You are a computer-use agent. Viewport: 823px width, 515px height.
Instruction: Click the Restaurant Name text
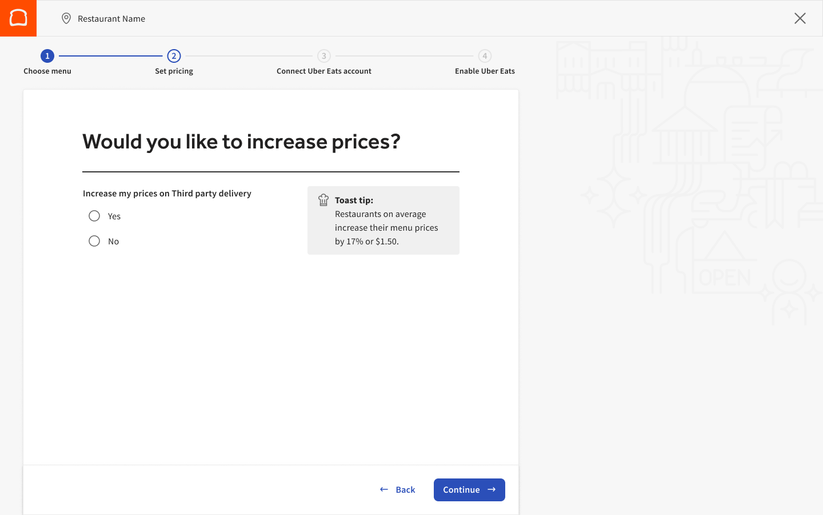pos(111,19)
